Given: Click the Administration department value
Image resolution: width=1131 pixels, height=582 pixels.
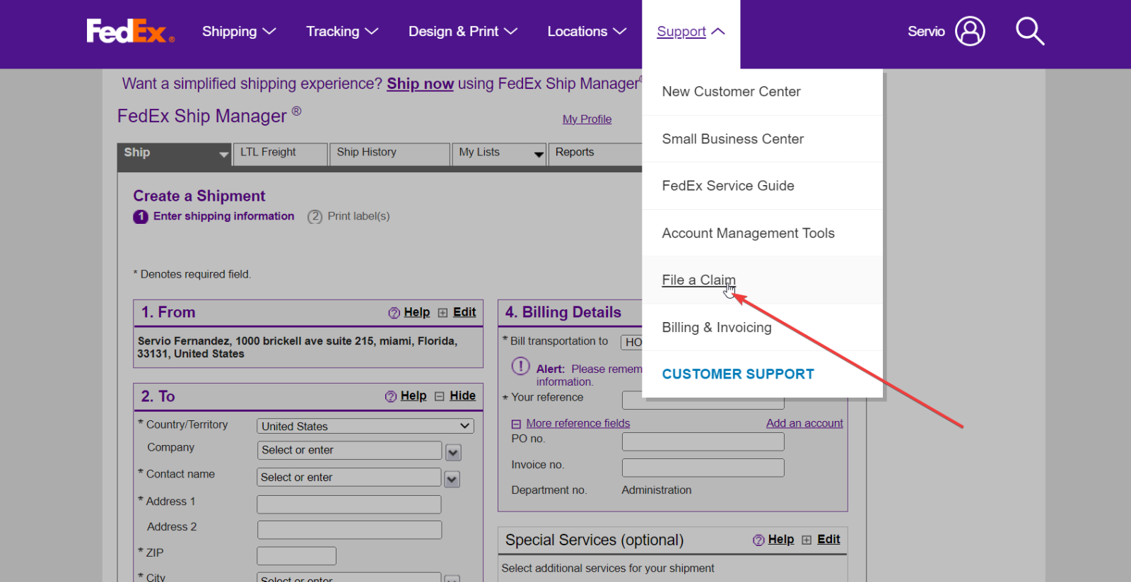Looking at the screenshot, I should [x=657, y=490].
